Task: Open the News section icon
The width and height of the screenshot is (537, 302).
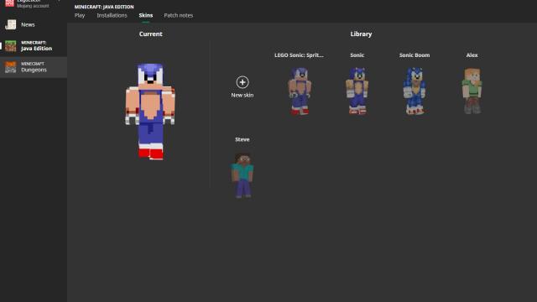Action: coord(11,24)
